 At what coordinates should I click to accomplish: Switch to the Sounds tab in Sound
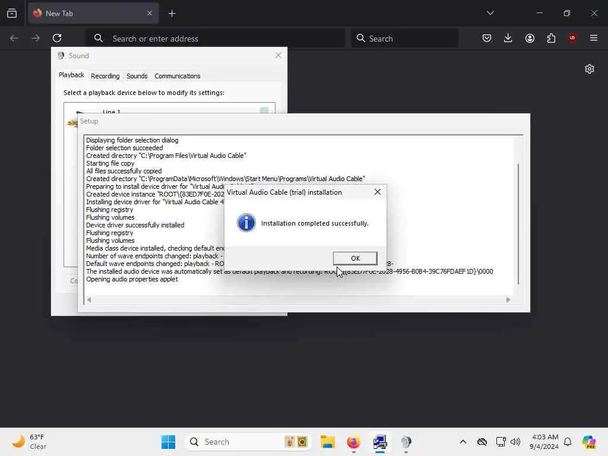coord(137,76)
